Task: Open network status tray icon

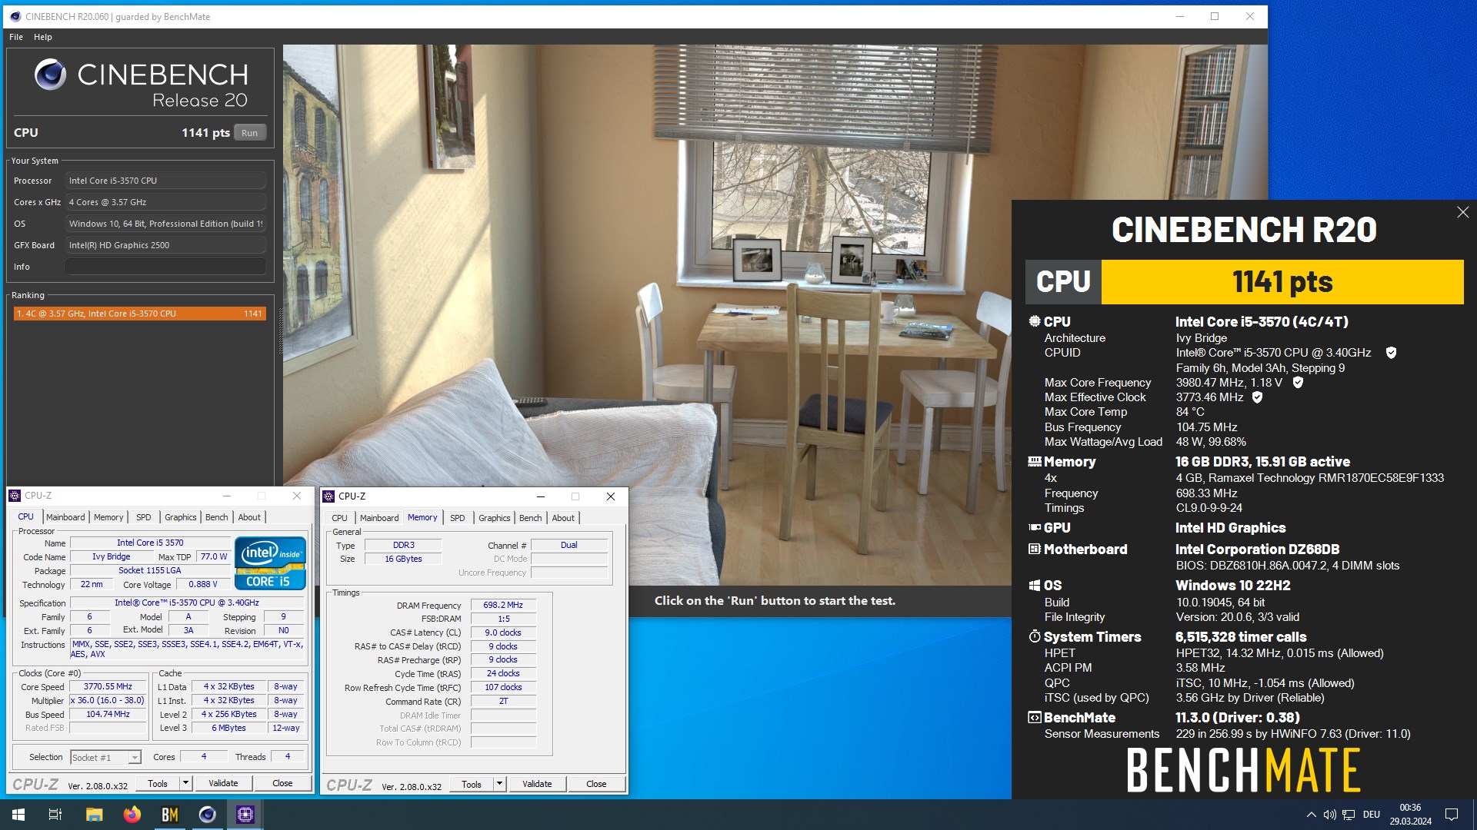Action: click(1349, 815)
